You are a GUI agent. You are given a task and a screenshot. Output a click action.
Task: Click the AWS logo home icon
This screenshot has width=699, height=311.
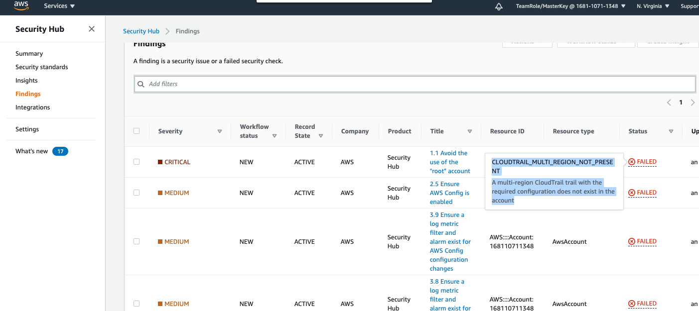(x=21, y=6)
